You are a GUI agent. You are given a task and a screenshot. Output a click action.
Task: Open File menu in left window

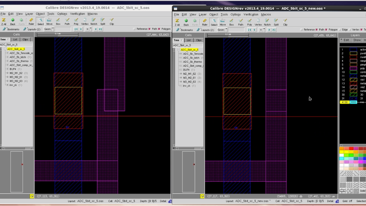(x=3, y=14)
